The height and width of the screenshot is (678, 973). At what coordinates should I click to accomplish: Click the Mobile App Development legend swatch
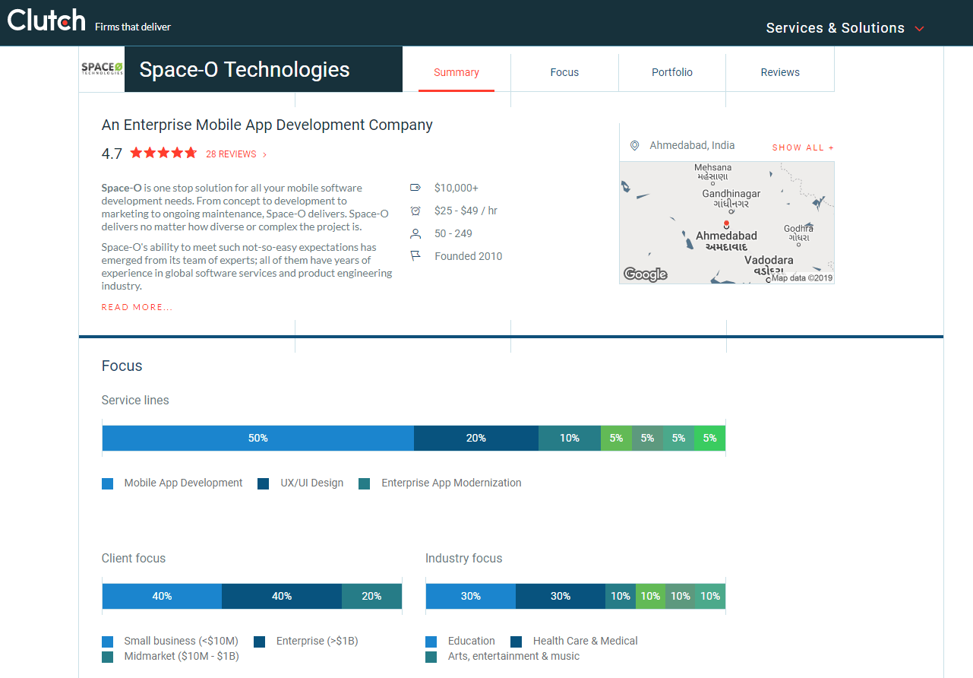(x=108, y=483)
